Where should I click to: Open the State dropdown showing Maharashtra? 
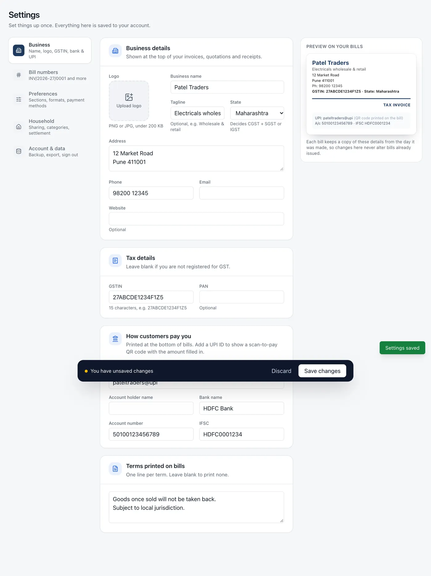tap(257, 113)
